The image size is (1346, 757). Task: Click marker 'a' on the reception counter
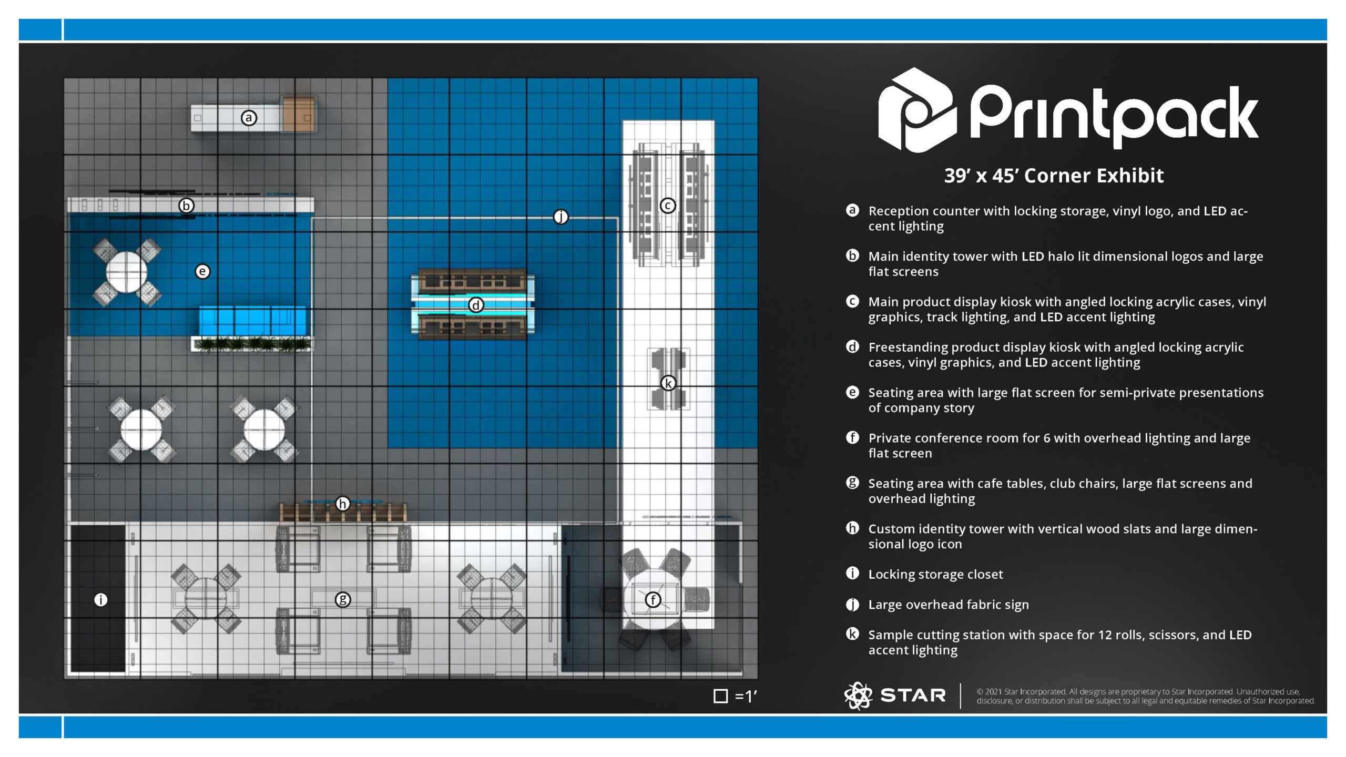pos(249,118)
